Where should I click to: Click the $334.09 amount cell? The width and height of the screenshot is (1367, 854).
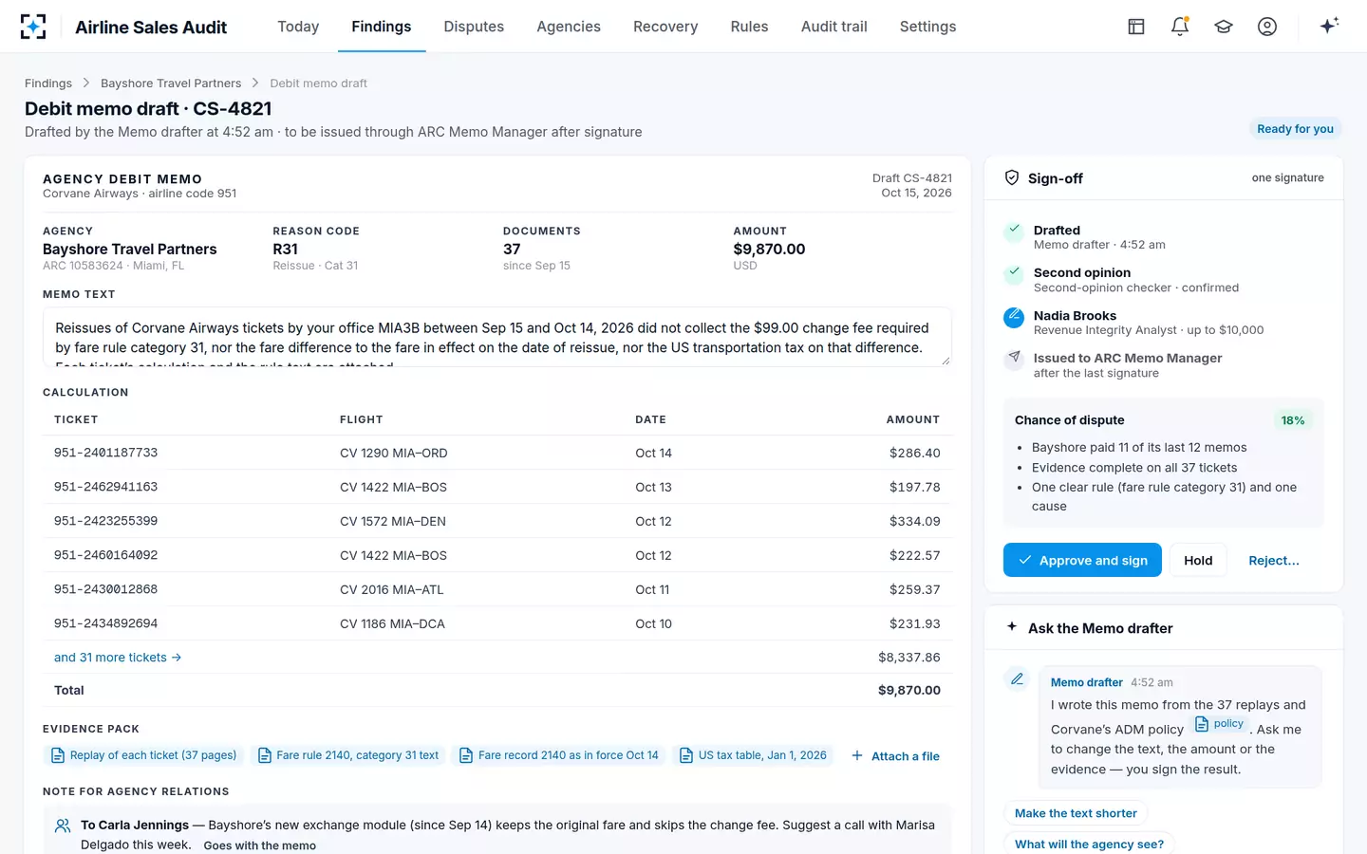click(x=914, y=522)
